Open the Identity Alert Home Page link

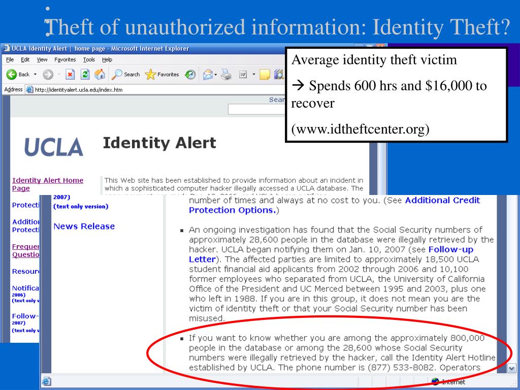tap(48, 184)
